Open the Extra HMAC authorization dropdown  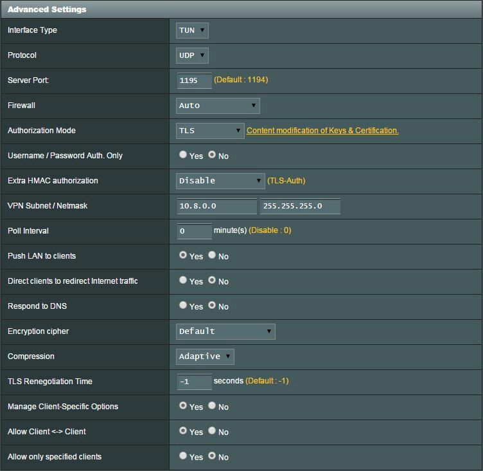pos(220,181)
